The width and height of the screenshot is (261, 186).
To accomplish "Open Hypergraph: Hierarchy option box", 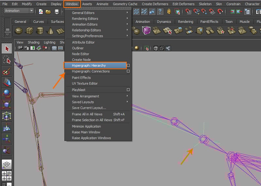I will (x=128, y=65).
